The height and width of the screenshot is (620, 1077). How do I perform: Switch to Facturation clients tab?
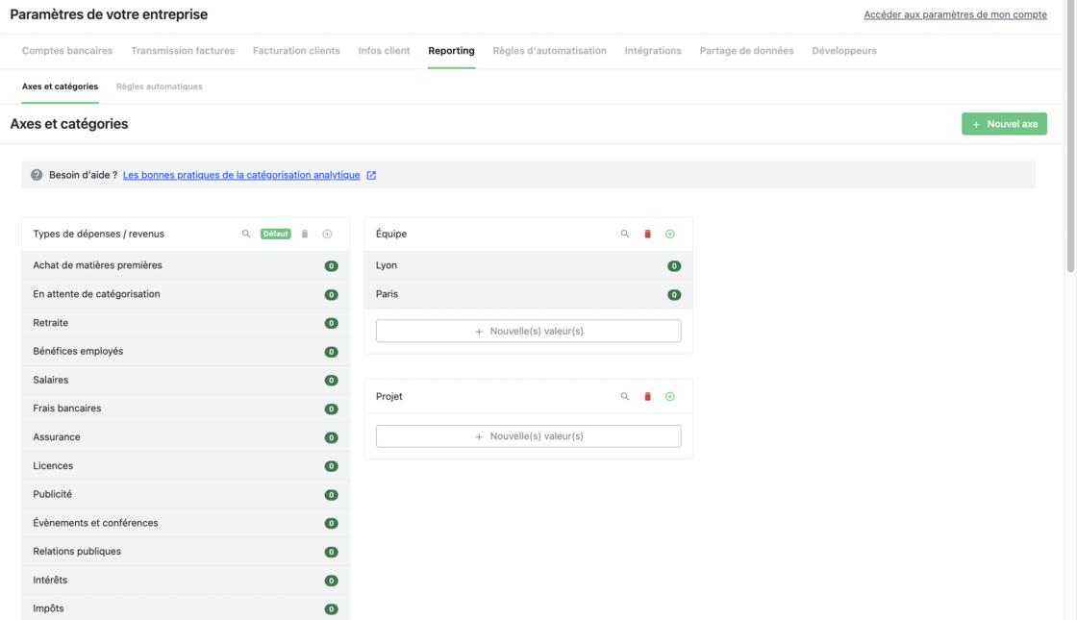(x=296, y=51)
